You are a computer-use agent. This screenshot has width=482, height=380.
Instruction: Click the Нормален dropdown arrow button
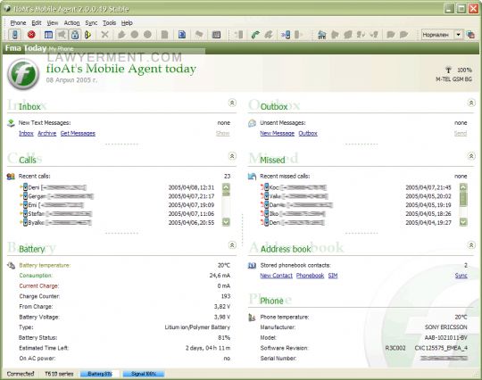[458, 35]
